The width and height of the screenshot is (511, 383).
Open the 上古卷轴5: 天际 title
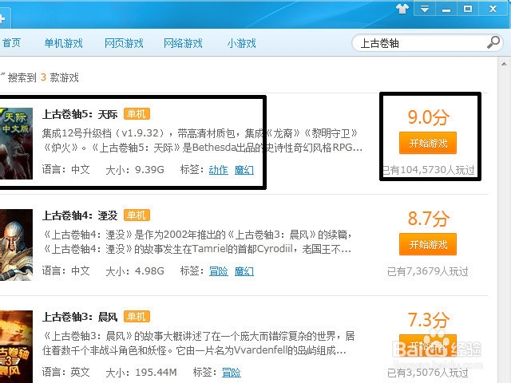[x=80, y=114]
